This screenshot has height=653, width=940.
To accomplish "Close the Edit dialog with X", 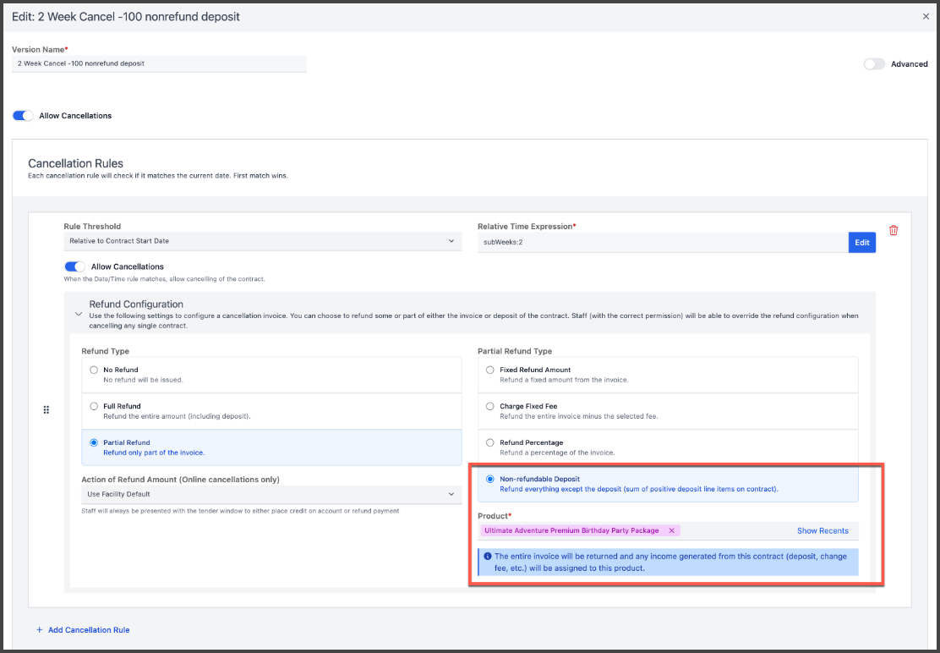I will (x=926, y=16).
